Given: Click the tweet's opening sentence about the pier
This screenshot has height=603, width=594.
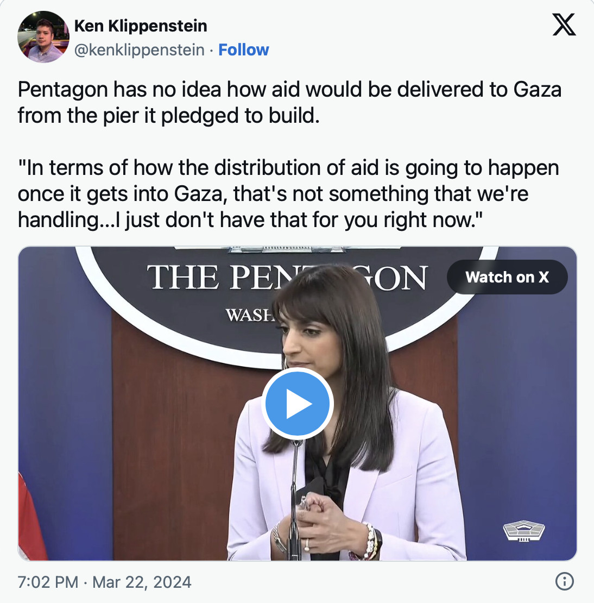Looking at the screenshot, I should tap(289, 102).
